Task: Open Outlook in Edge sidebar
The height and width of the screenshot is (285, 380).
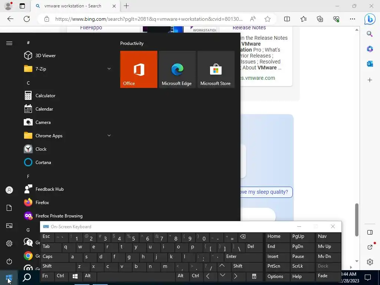Action: click(x=370, y=64)
